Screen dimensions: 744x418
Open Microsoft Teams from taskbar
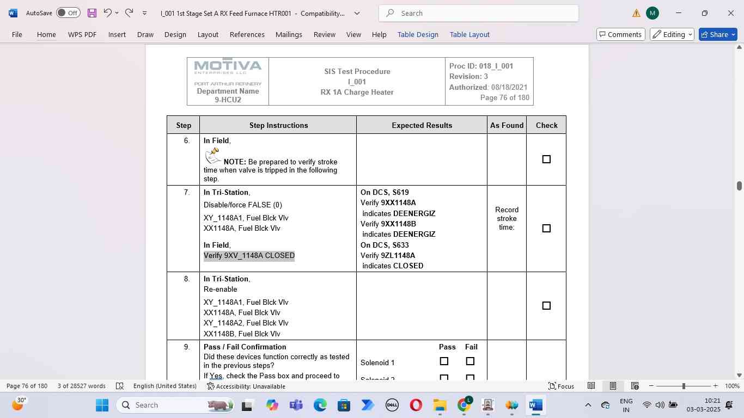pyautogui.click(x=296, y=405)
